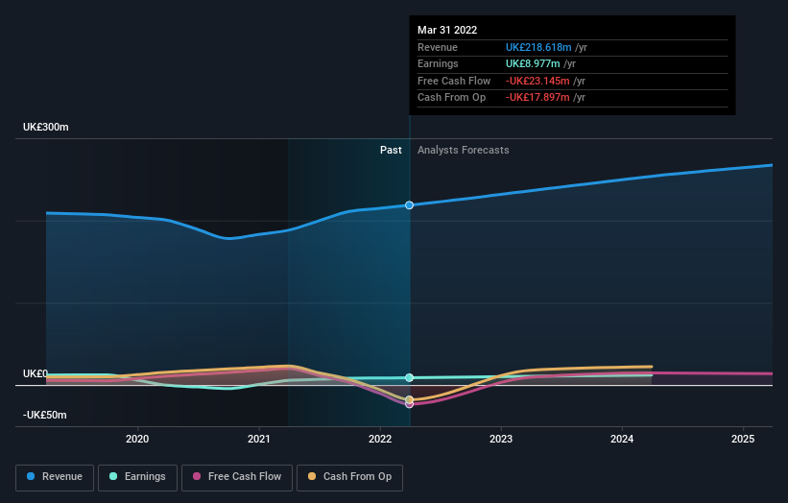Click the UK£0 y-axis label
Image resolution: width=788 pixels, height=503 pixels.
click(36, 373)
